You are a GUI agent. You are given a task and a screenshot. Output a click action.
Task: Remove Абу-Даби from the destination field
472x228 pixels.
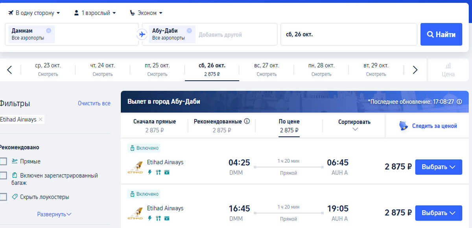[x=189, y=31]
